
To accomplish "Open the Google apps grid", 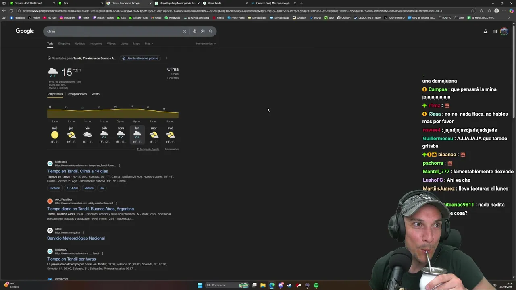I will [495, 31].
